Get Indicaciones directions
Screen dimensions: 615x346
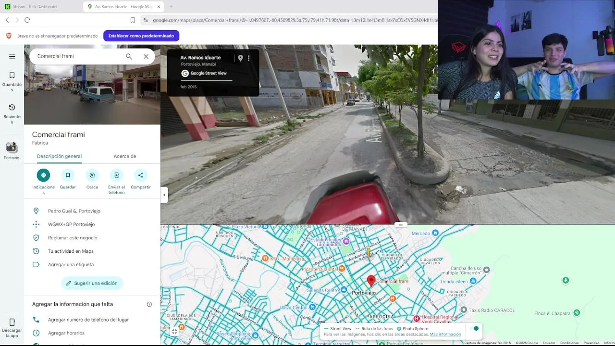coord(43,182)
